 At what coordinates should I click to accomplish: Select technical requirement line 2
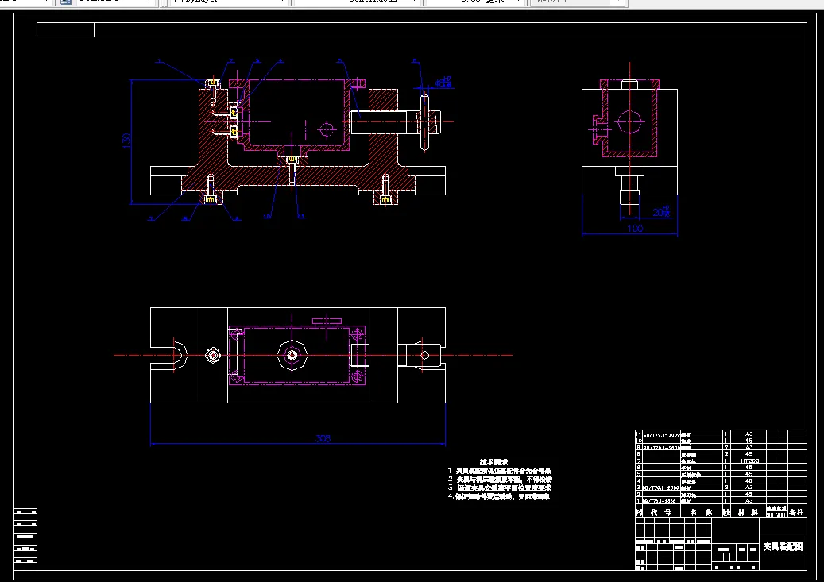point(500,479)
